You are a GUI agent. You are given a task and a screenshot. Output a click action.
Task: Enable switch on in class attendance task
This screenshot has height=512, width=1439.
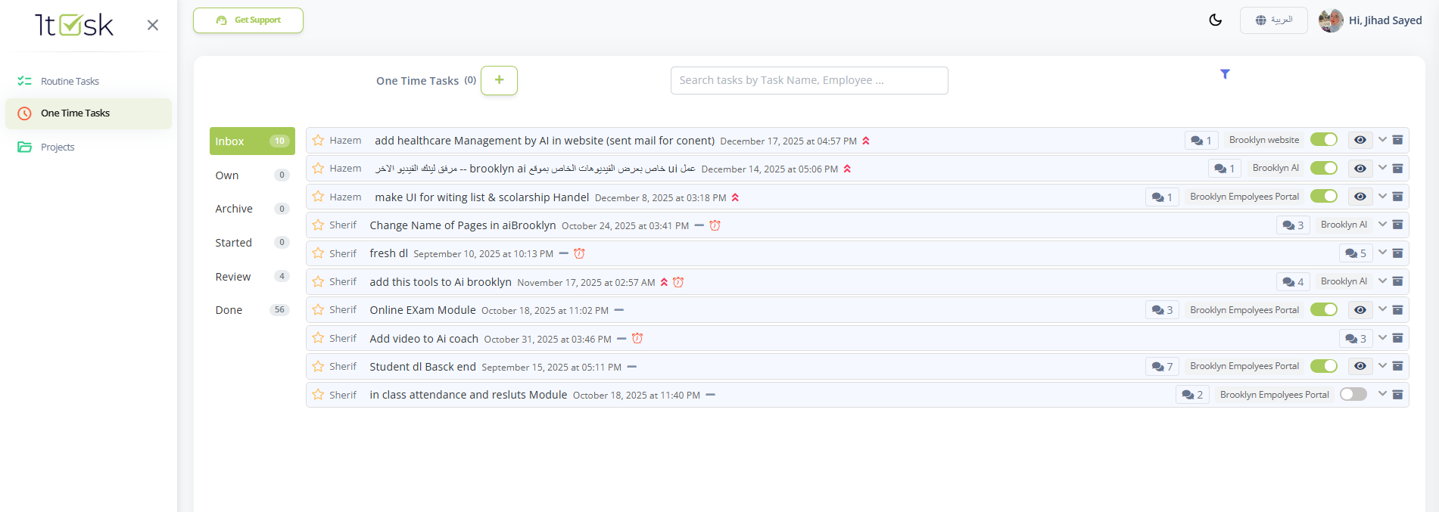tap(1353, 395)
